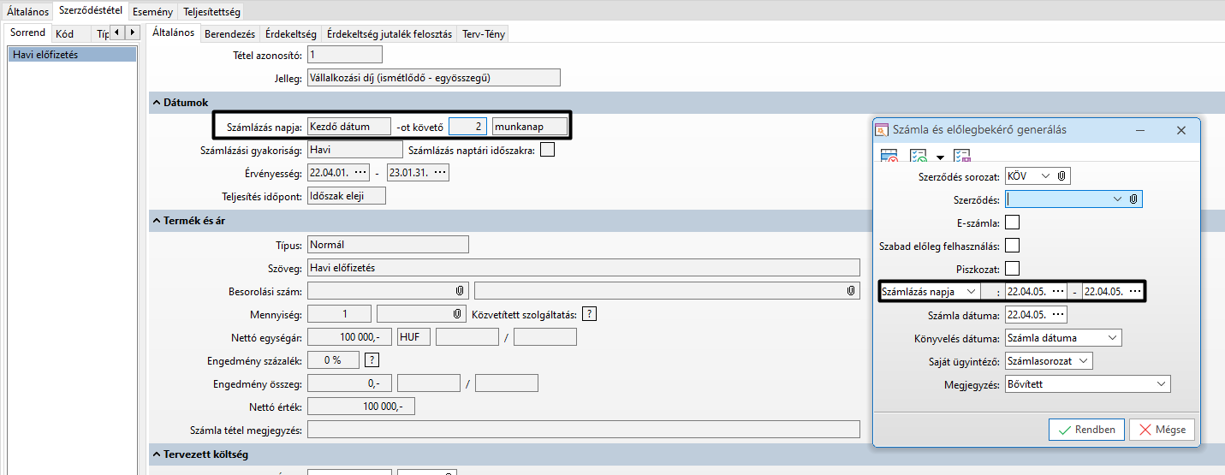Image resolution: width=1225 pixels, height=475 pixels.
Task: Check the Szabad előleg felhasználás box
Action: (x=1012, y=246)
